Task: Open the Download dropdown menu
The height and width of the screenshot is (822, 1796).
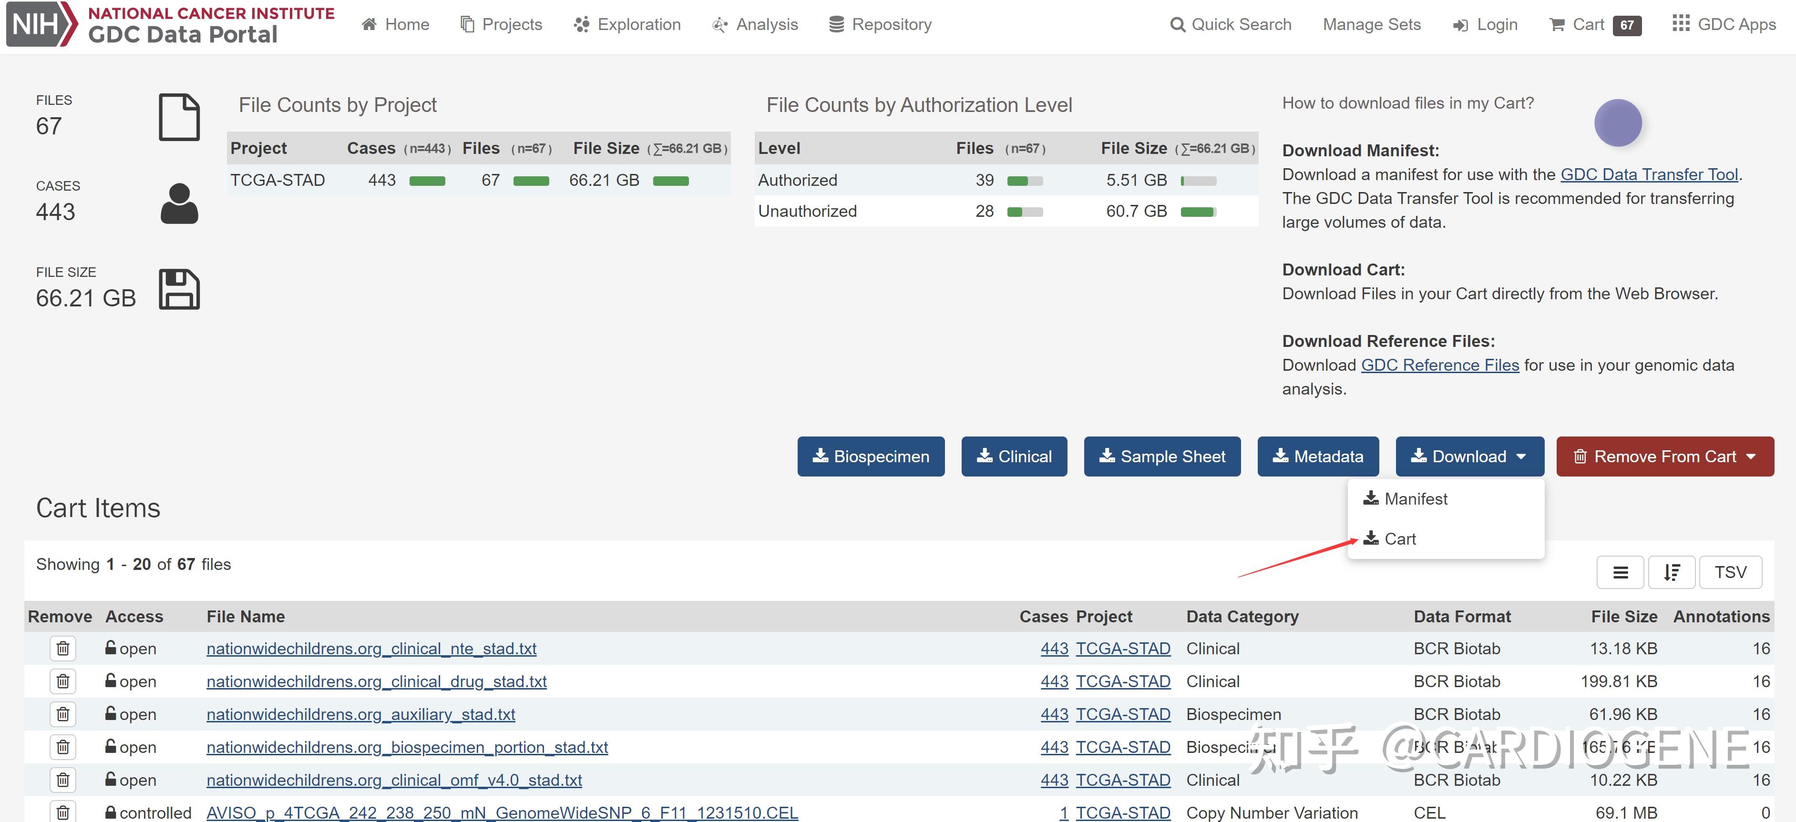Action: pos(1469,457)
